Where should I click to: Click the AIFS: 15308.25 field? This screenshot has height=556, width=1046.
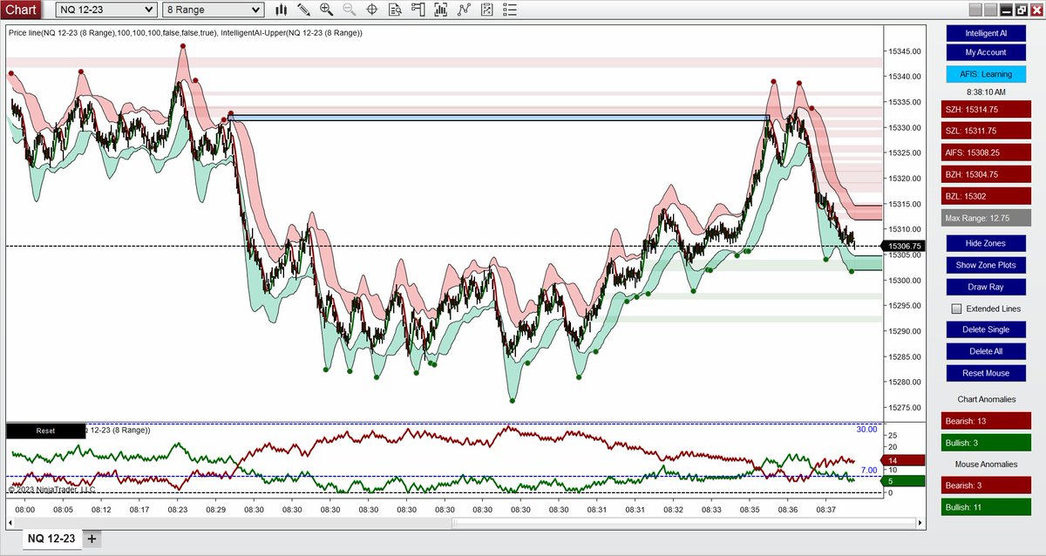(x=986, y=153)
